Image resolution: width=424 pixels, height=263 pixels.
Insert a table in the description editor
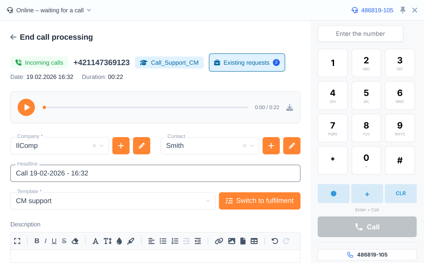tap(254, 241)
